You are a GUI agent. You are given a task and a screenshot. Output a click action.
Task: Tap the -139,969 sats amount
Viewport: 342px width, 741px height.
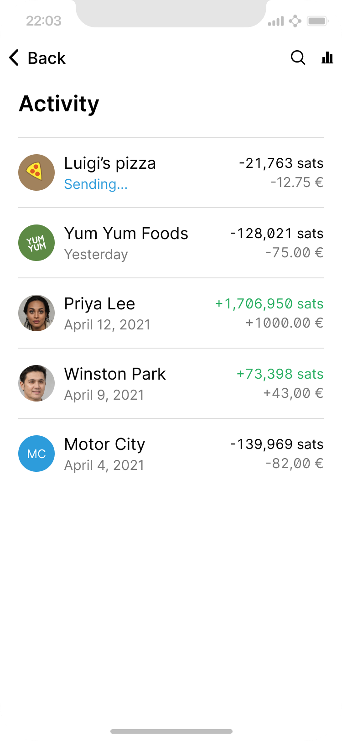pos(277,444)
